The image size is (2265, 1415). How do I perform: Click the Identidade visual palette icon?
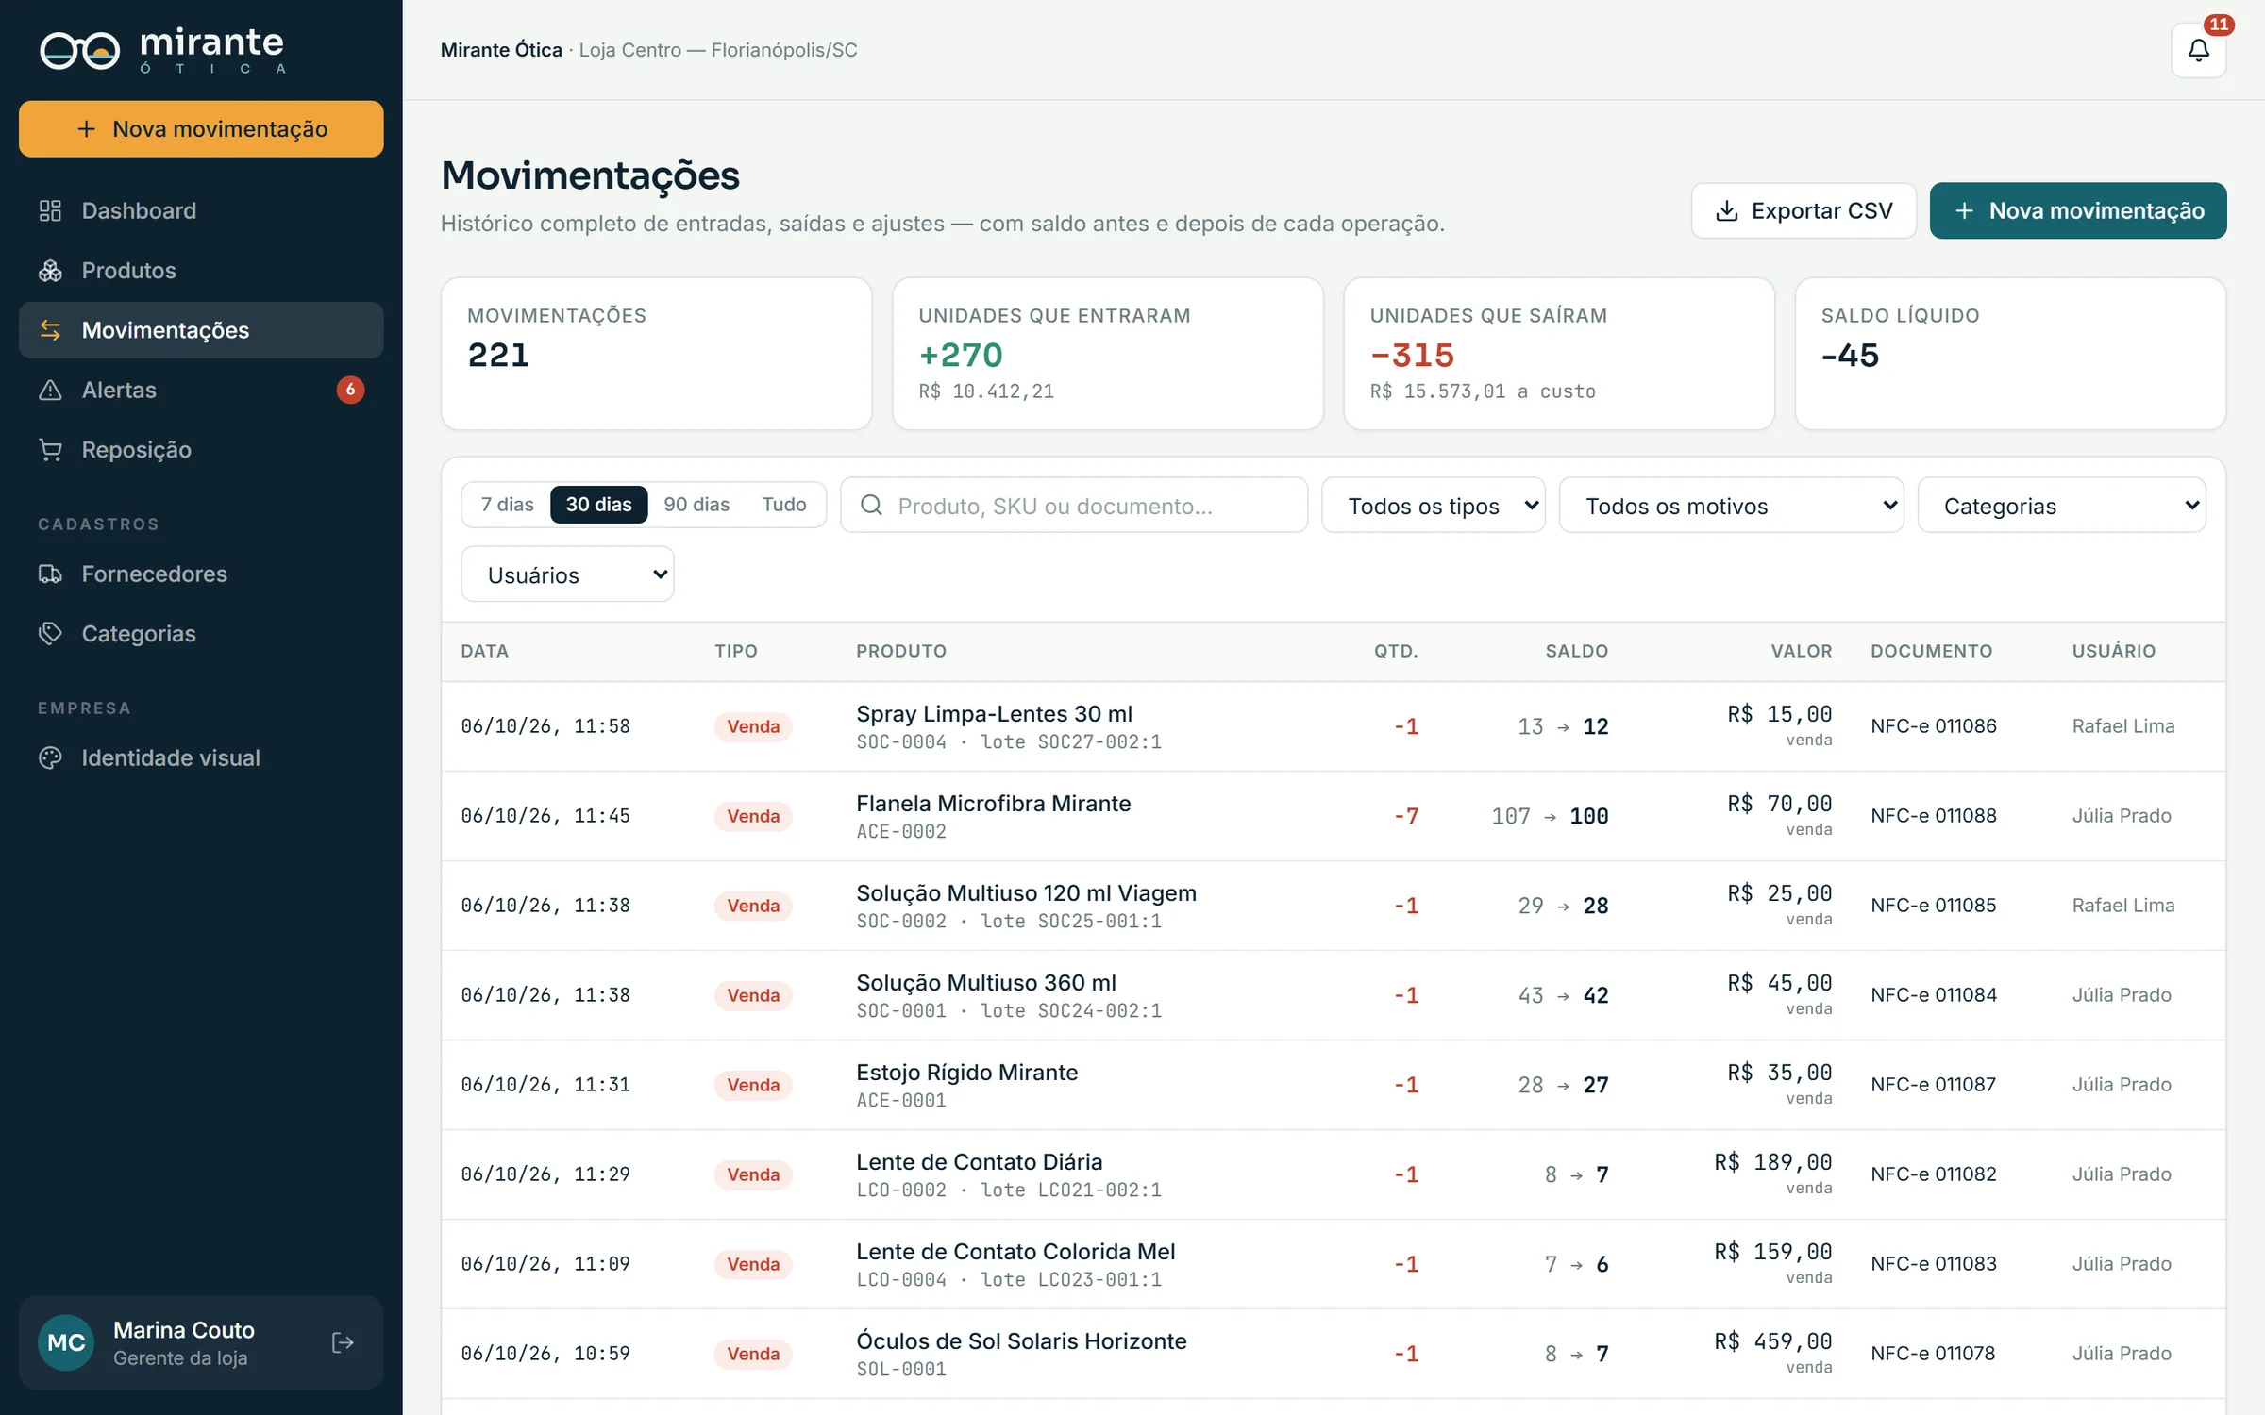[50, 757]
